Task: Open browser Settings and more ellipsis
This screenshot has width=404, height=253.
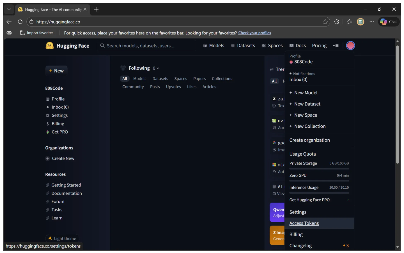Action: pyautogui.click(x=372, y=22)
